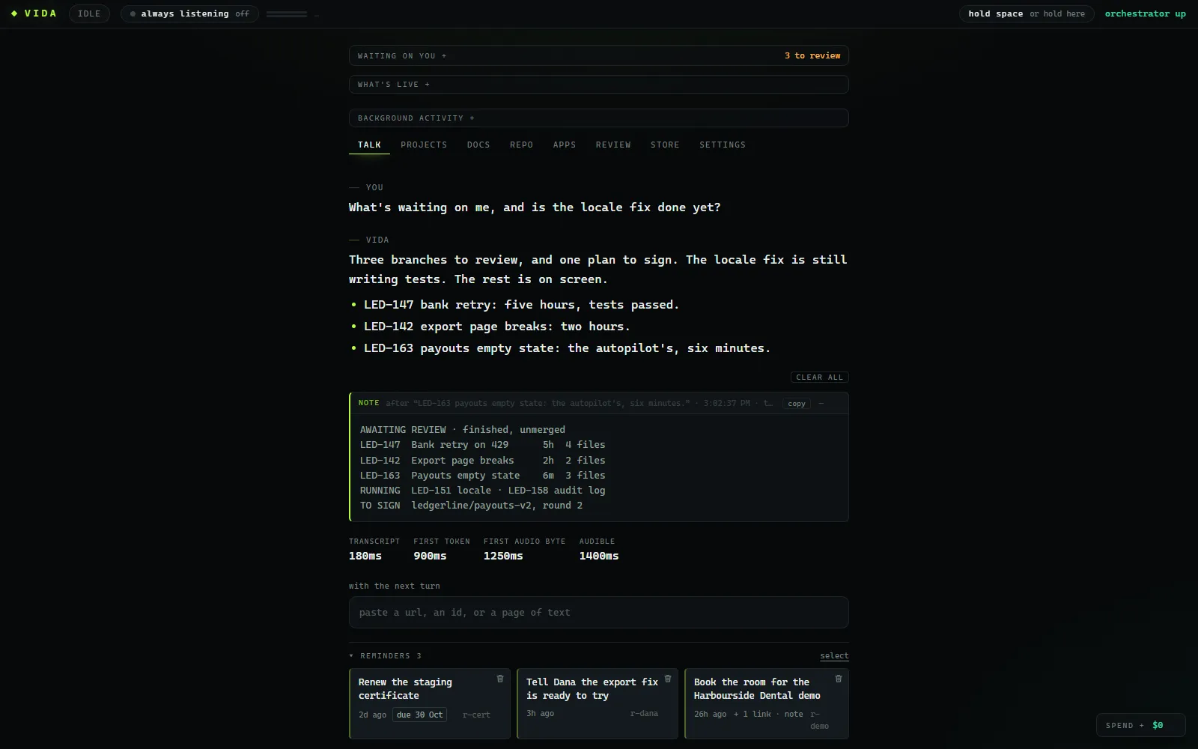The image size is (1198, 749).
Task: Click the '3 to review' indicator
Action: tap(812, 55)
